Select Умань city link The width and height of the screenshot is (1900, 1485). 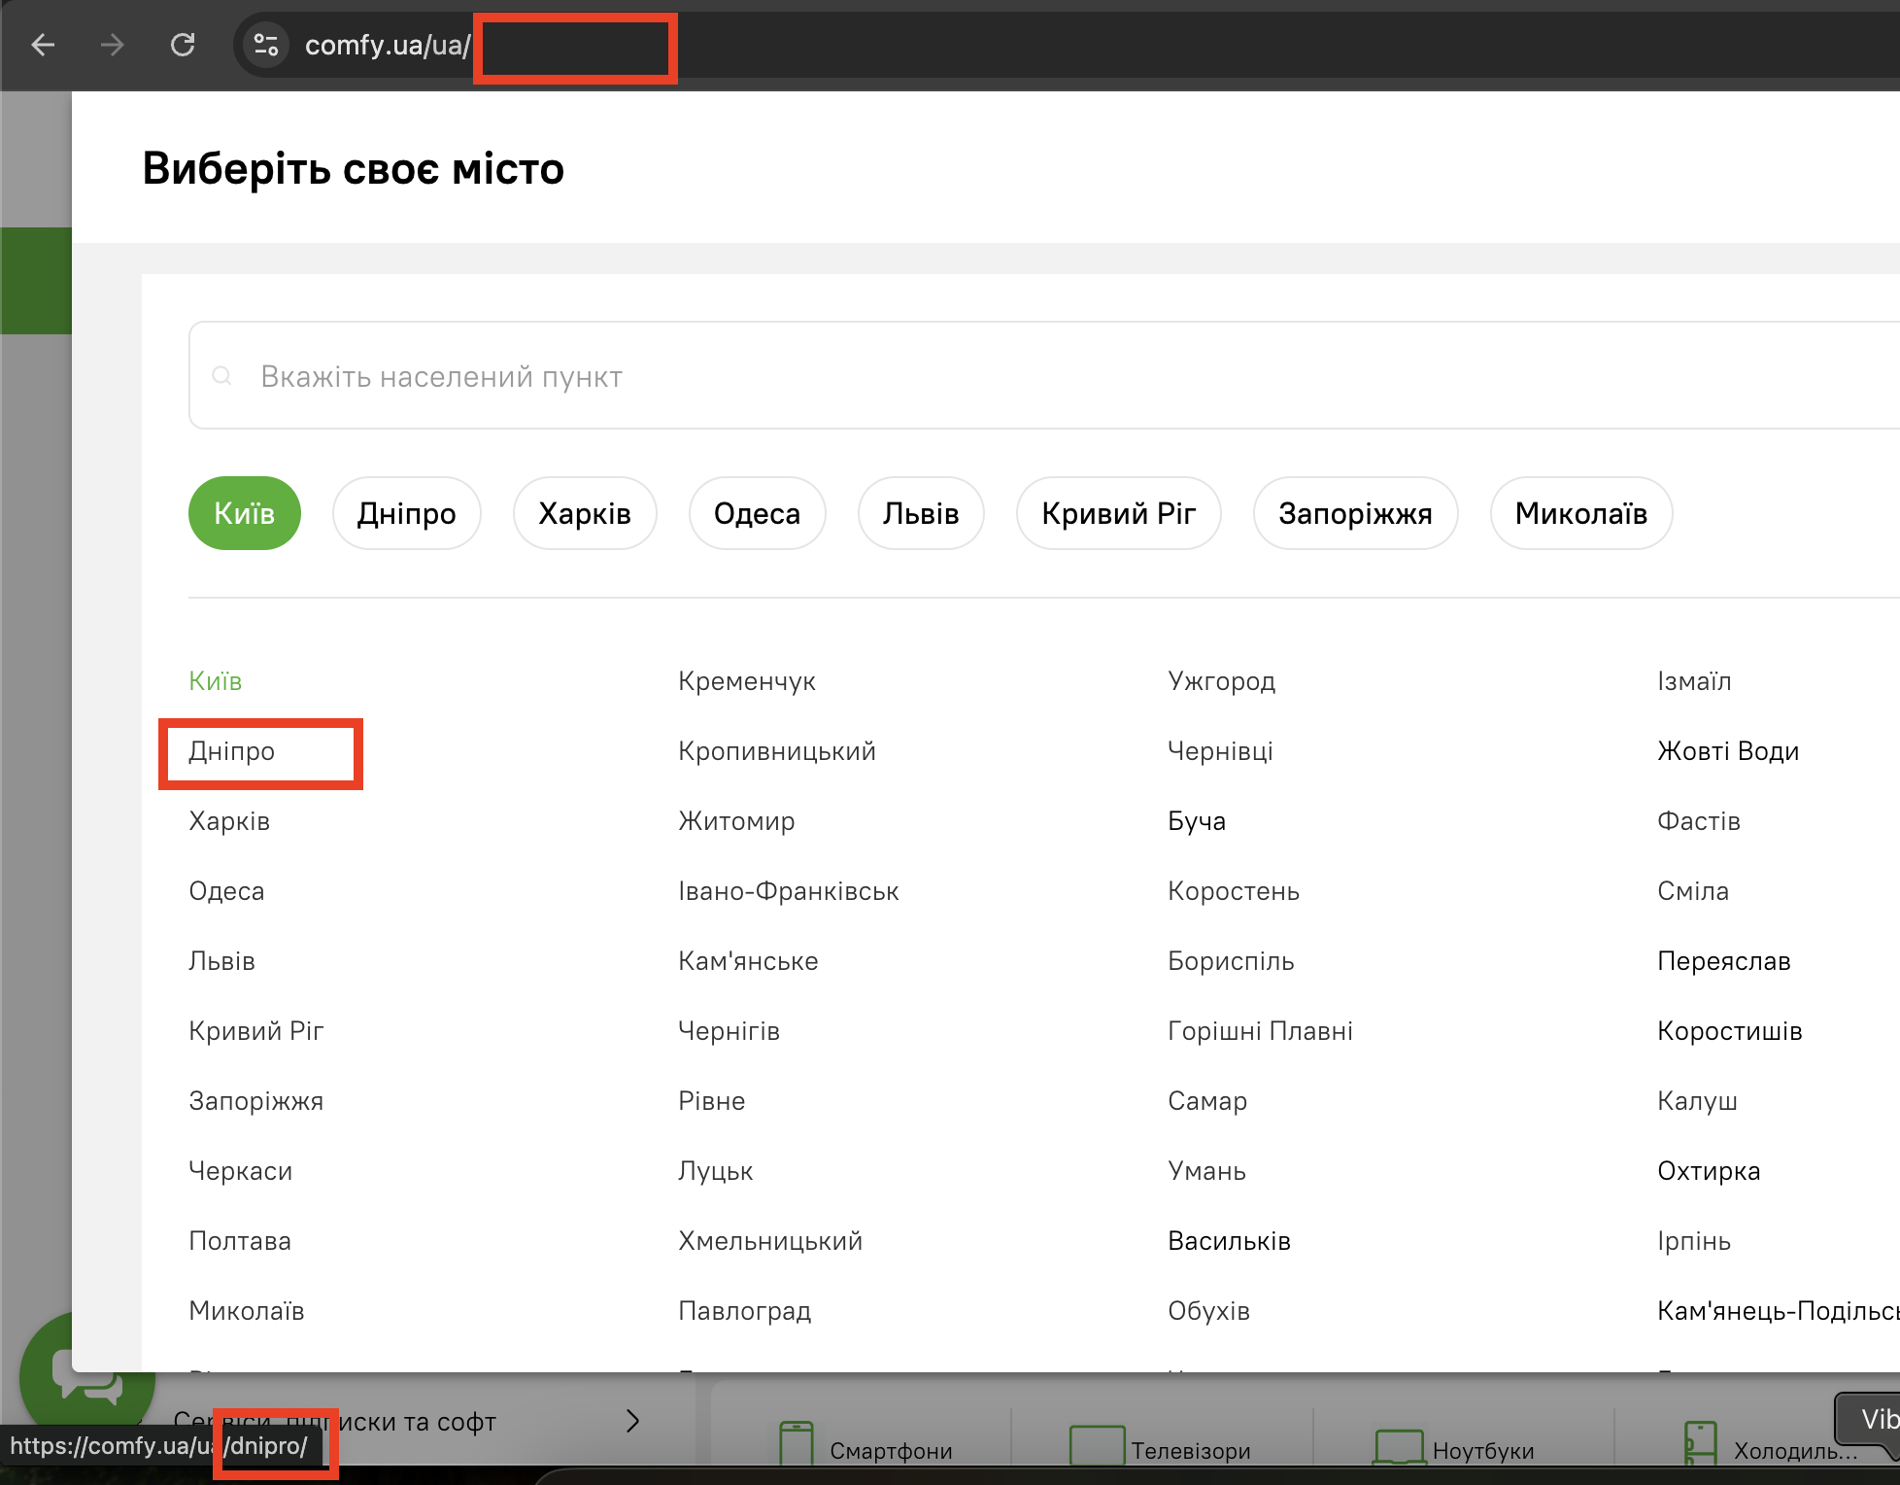pyautogui.click(x=1207, y=1171)
